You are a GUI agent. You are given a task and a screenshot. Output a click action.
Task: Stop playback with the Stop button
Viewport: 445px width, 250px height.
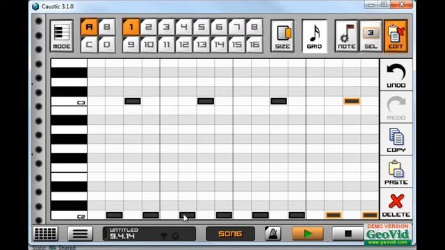(x=348, y=233)
